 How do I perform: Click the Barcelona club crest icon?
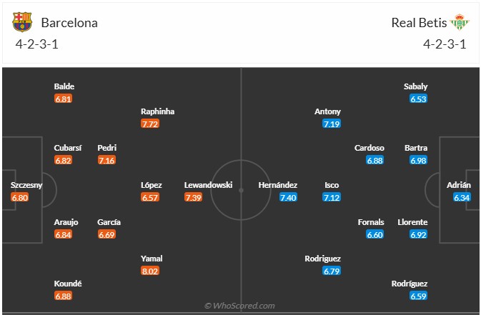click(22, 22)
